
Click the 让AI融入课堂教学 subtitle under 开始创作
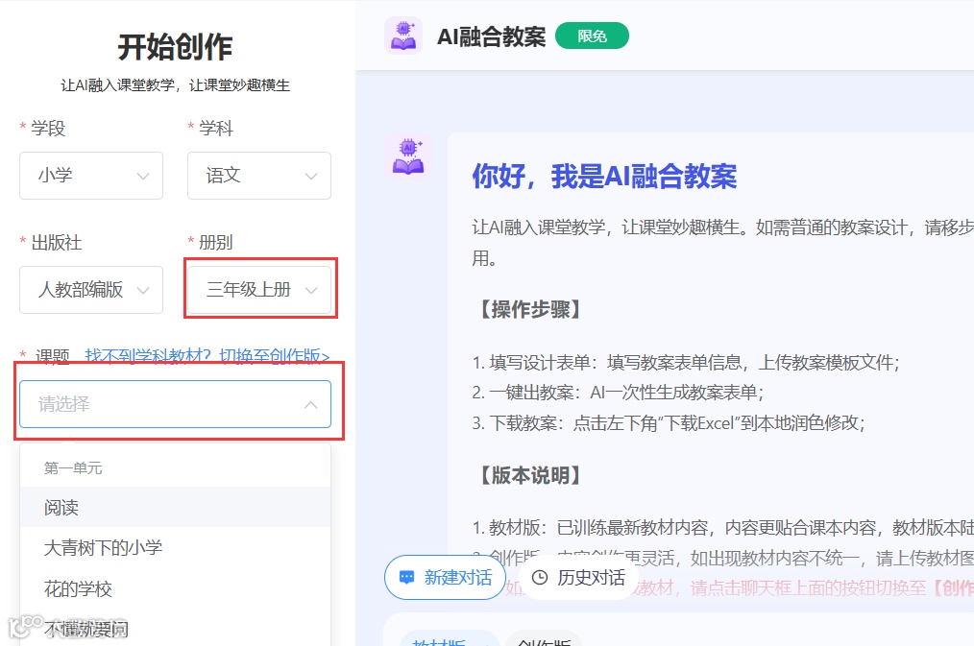[x=175, y=85]
